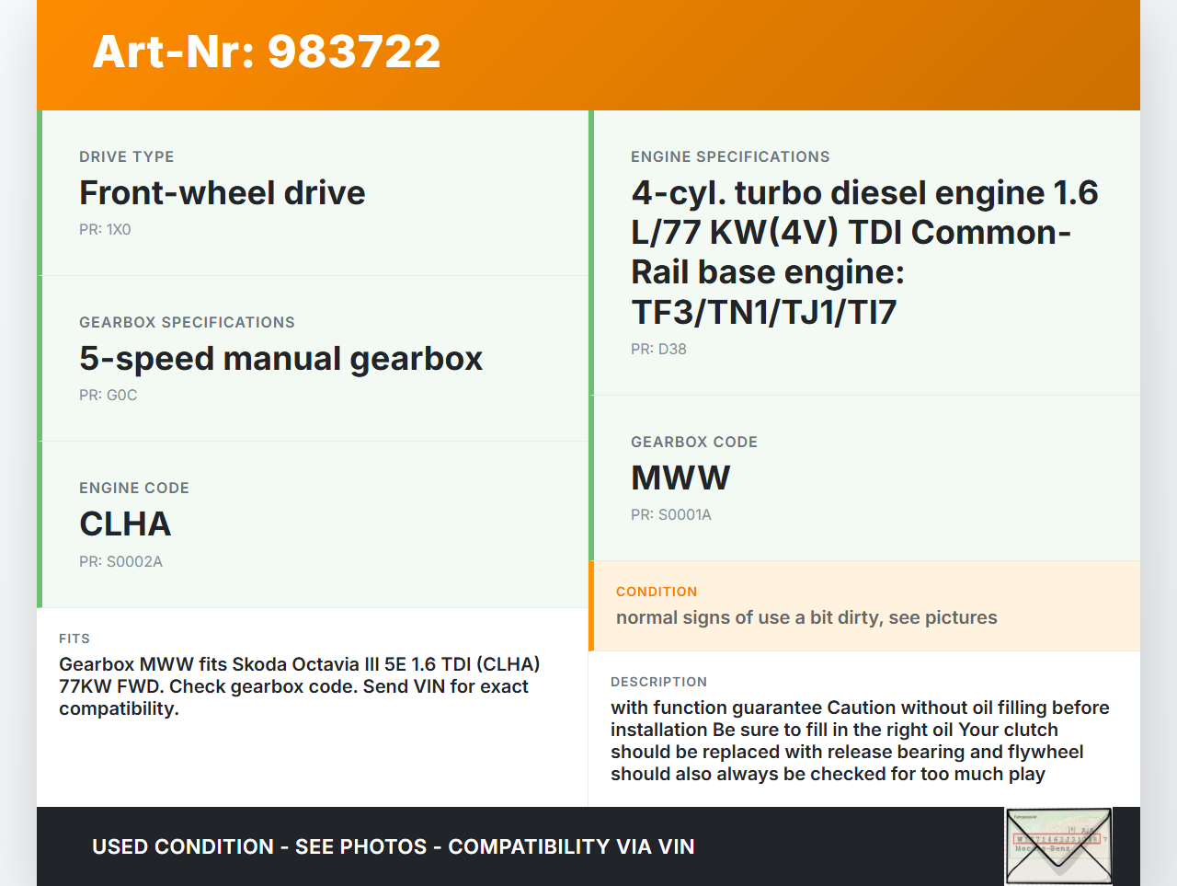Click the PR: 1X0 code
This screenshot has width=1177, height=886.
click(x=105, y=230)
